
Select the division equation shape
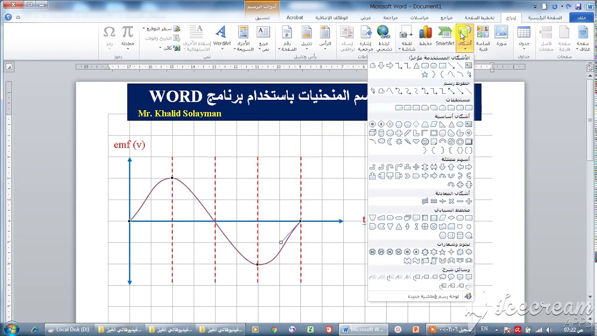pos(442,201)
